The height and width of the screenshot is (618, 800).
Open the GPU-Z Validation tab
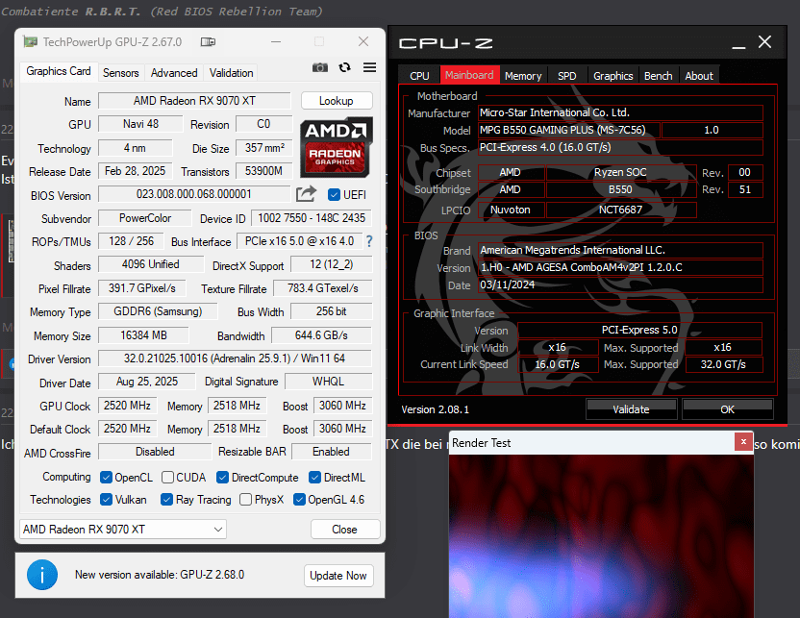pos(231,73)
